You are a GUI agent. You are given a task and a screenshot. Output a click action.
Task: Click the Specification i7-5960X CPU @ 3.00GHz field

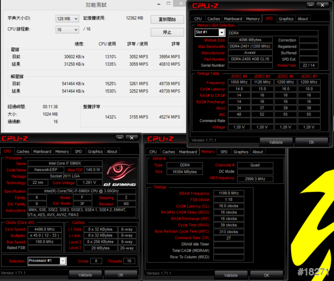click(x=82, y=191)
